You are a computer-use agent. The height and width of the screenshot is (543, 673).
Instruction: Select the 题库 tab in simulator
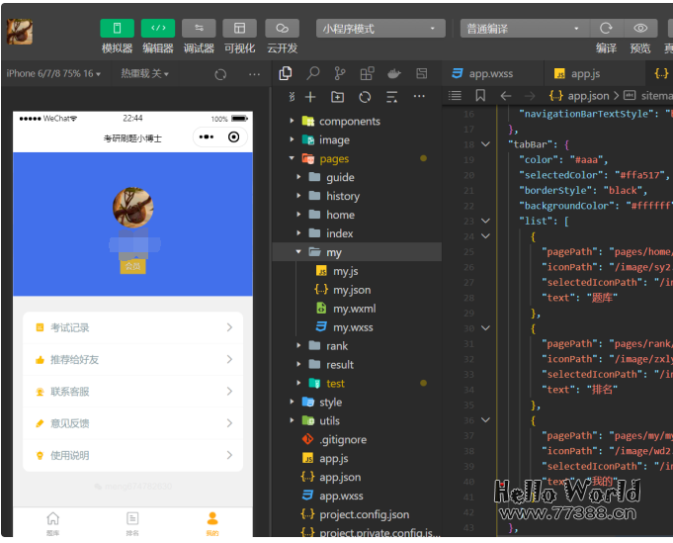pos(52,522)
